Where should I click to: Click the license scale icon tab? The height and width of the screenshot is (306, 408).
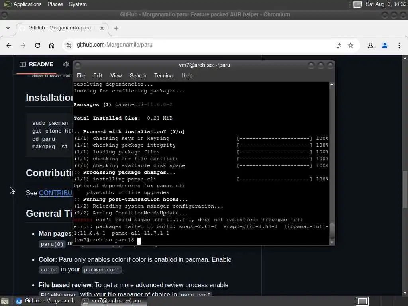[x=66, y=64]
